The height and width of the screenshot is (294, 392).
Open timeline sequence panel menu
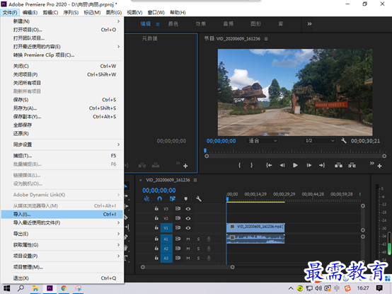(x=195, y=180)
